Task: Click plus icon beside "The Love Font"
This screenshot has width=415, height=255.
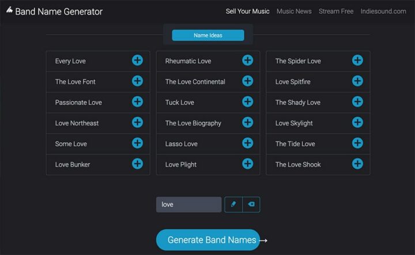Action: tap(137, 81)
